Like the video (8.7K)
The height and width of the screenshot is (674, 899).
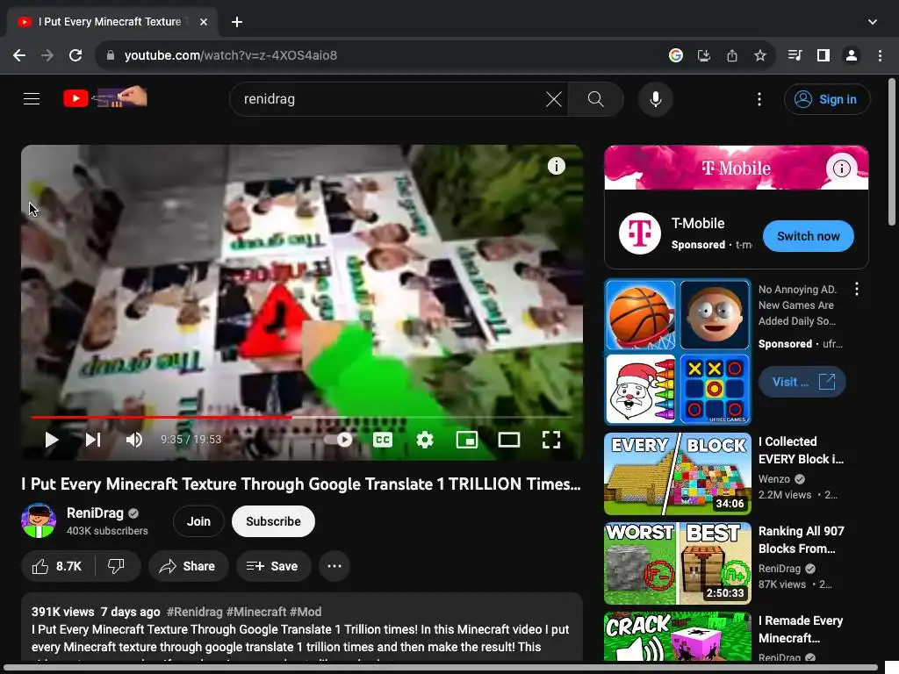pyautogui.click(x=57, y=566)
